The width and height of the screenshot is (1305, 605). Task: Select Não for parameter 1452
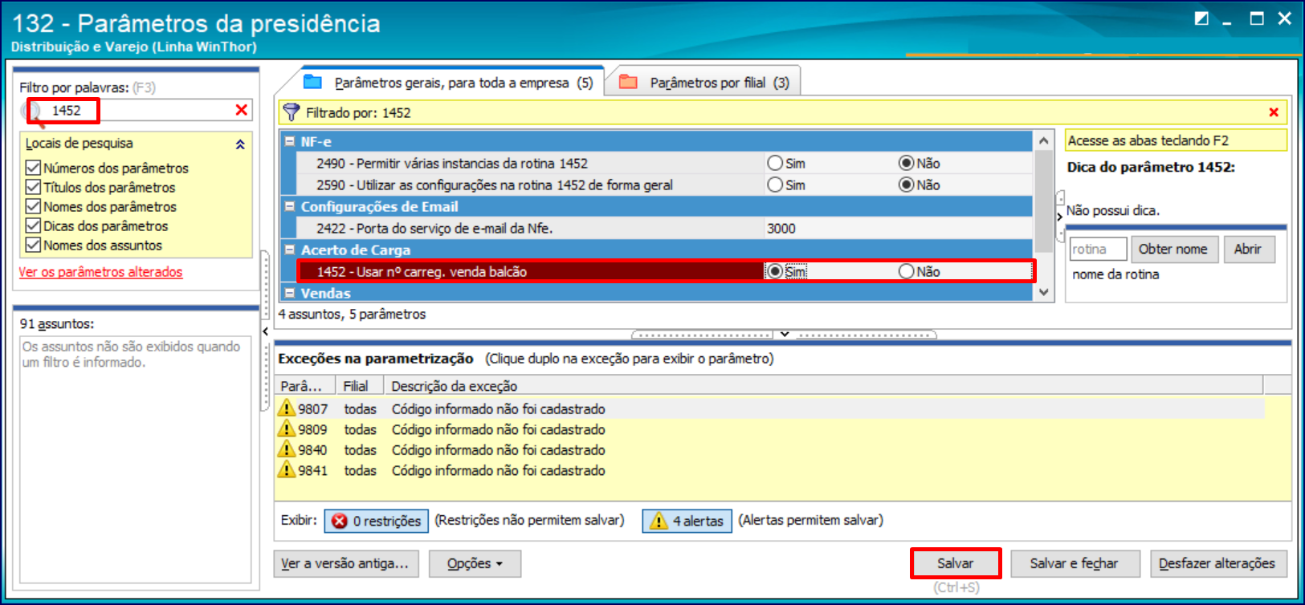(906, 271)
